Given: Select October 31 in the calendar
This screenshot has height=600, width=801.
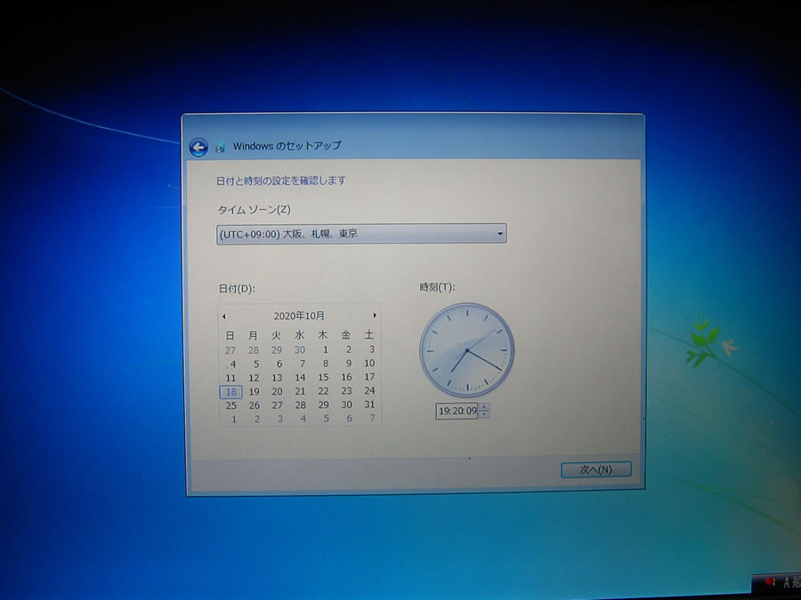Looking at the screenshot, I should [x=370, y=404].
